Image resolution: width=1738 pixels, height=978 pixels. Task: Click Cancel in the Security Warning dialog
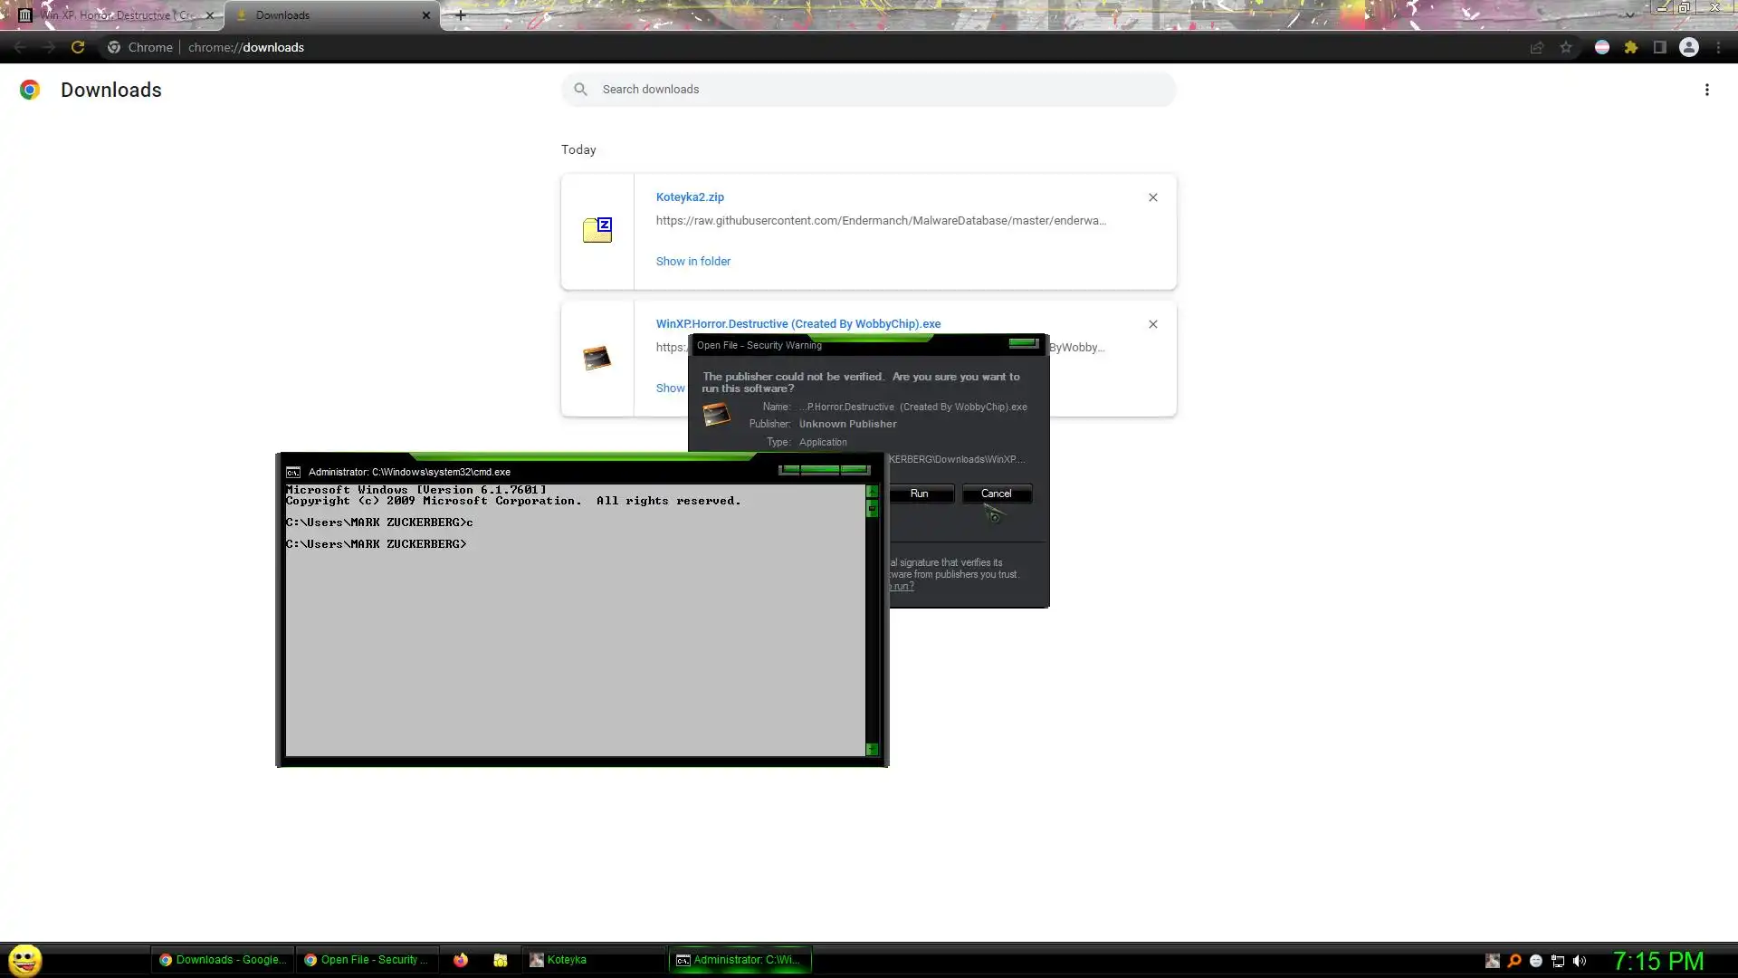[996, 494]
